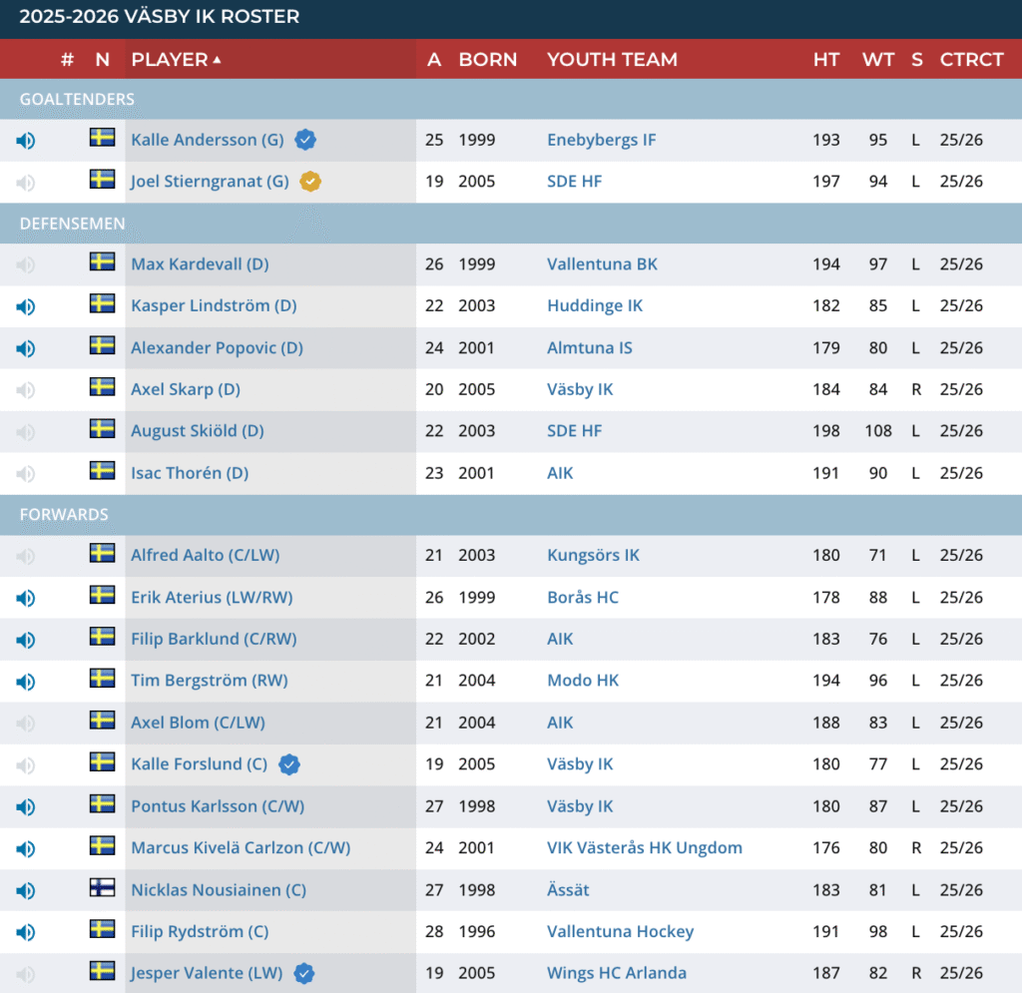Screen dimensions: 1022x993
Task: Open Max Kardevall (D) player page
Action: 200,263
